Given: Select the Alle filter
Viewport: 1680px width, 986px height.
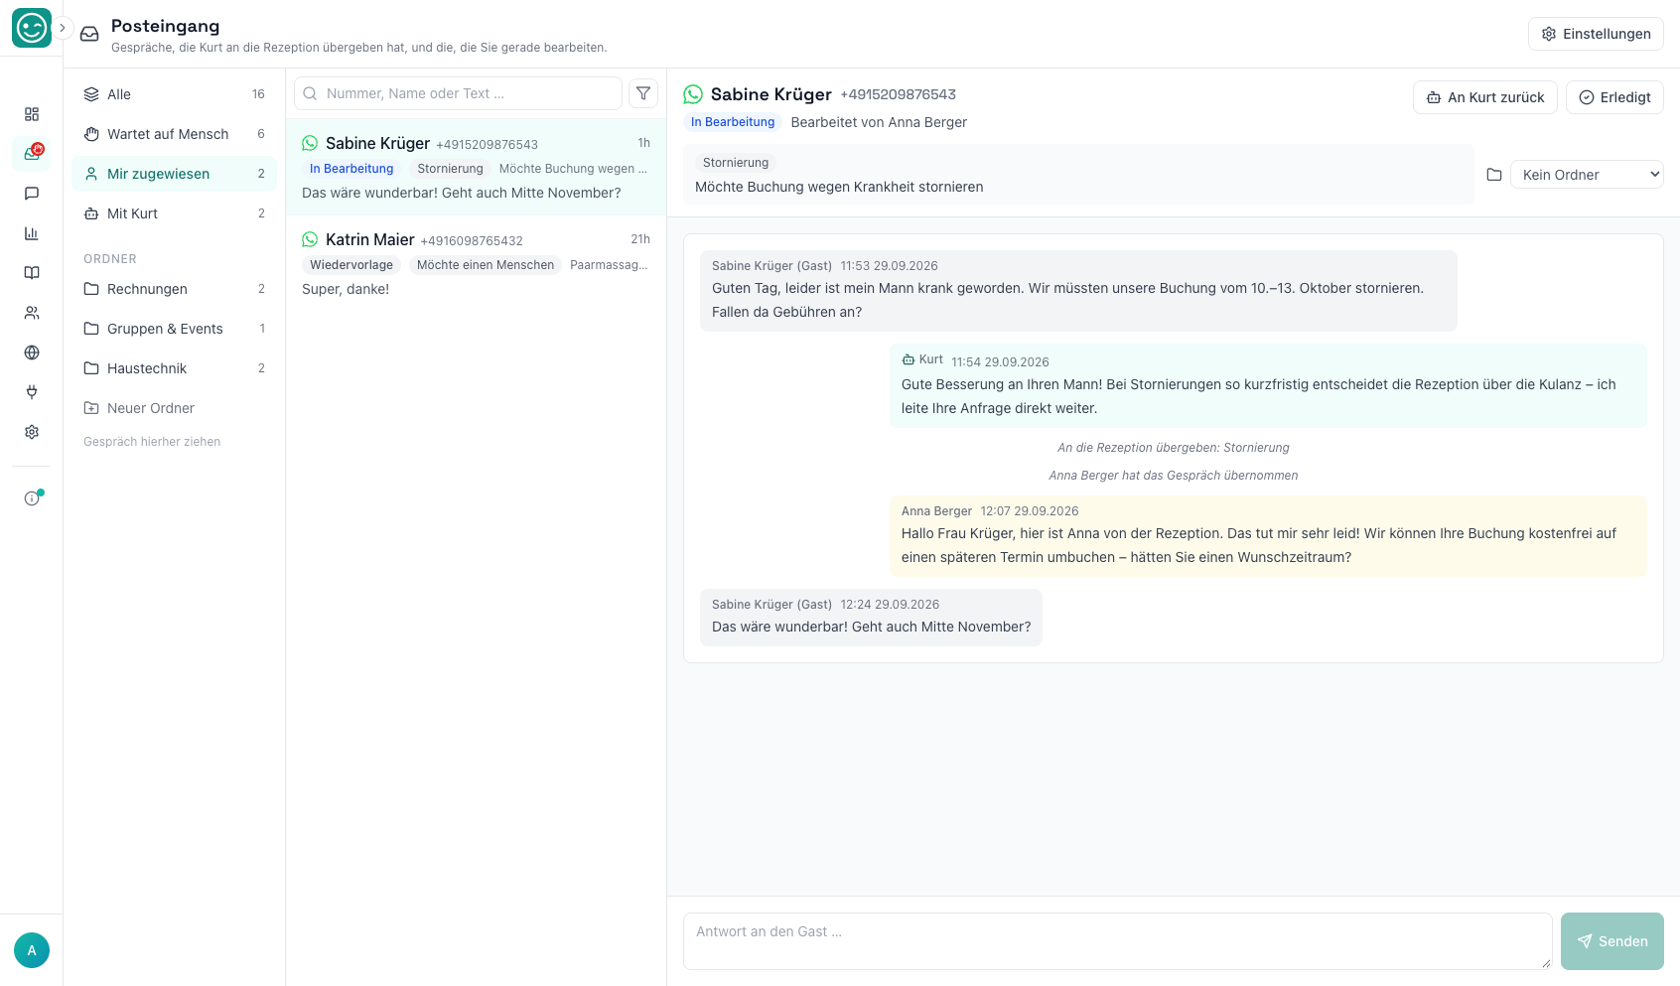Looking at the screenshot, I should (175, 94).
